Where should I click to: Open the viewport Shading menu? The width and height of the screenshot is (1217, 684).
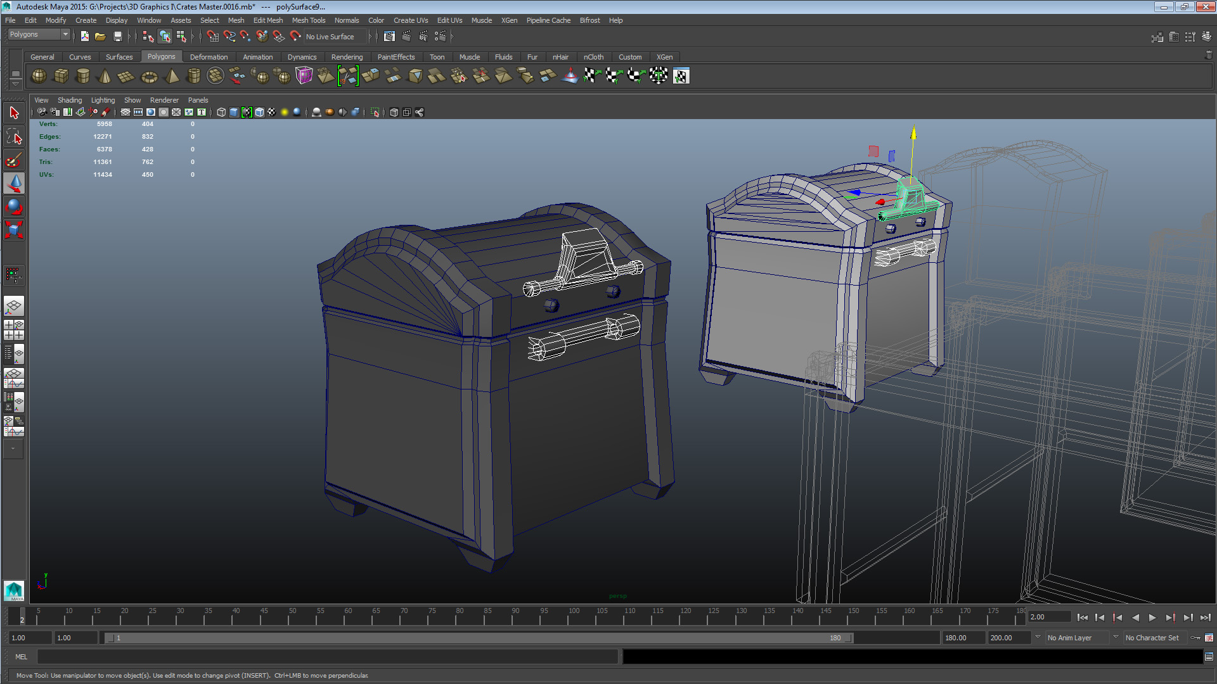(69, 100)
